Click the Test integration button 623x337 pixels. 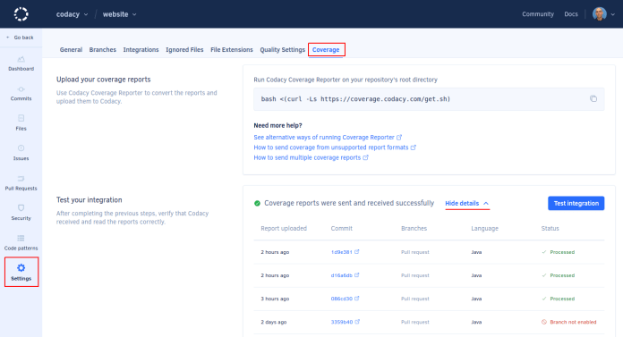[576, 203]
